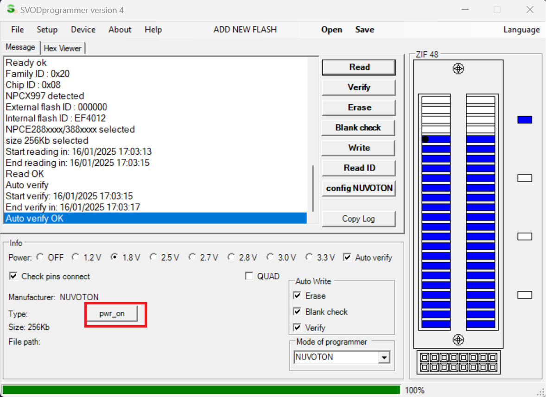
Task: Select 'Internal flash ID : EF4012' log line
Action: [155, 118]
